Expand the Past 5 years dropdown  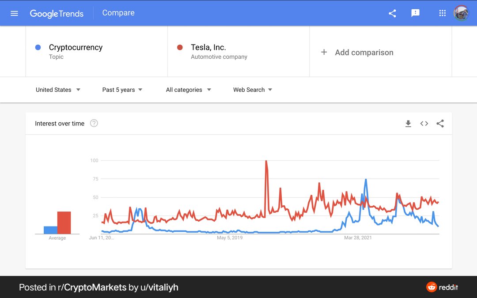122,90
